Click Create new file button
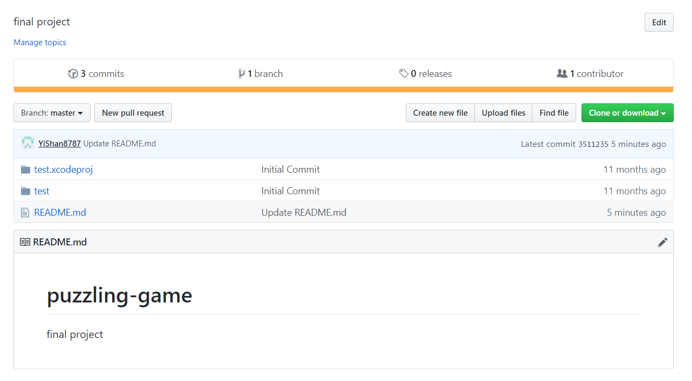Viewport: 692px width, 381px height. 440,113
